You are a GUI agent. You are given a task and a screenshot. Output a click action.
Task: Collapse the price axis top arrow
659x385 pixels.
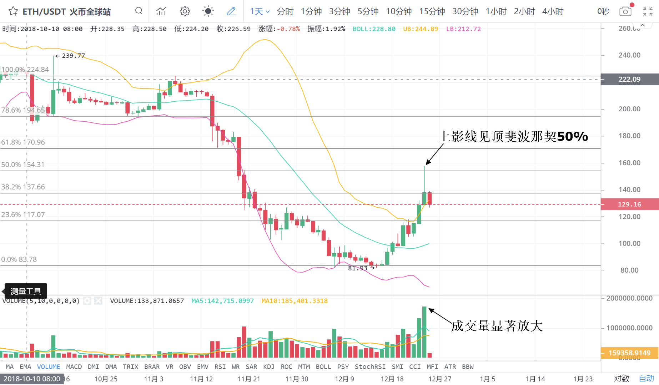[x=643, y=25]
